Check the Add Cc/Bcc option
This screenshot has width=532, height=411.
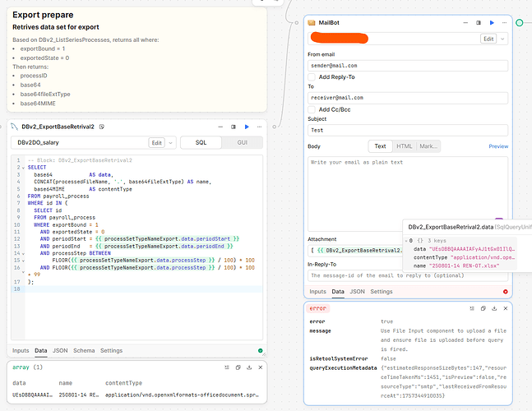(x=312, y=108)
